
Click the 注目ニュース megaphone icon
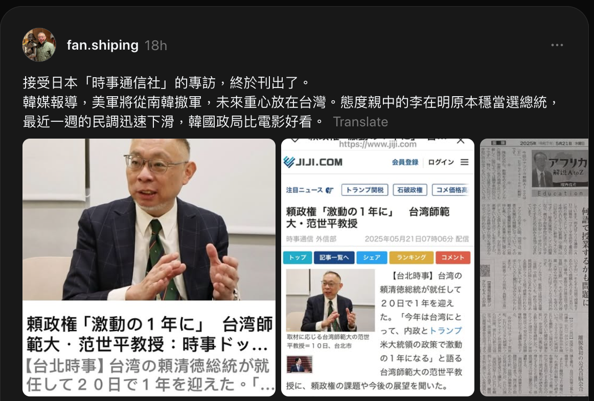coord(330,190)
